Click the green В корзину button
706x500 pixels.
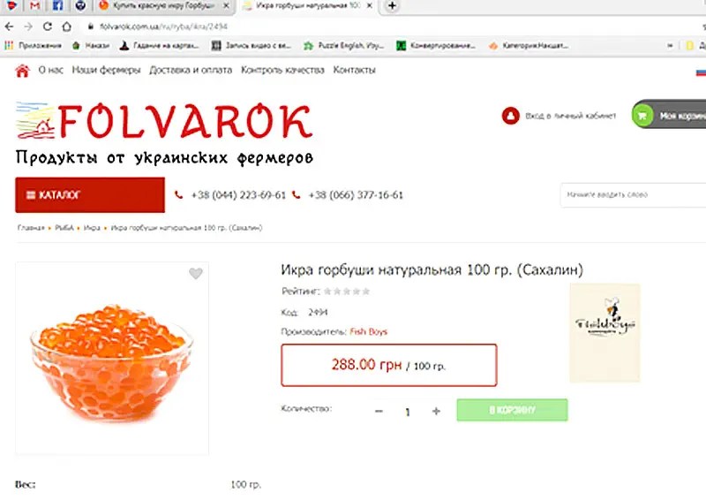point(512,410)
